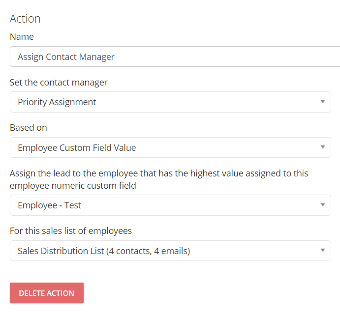The width and height of the screenshot is (340, 316).
Task: Open the Priority Assignment dropdown
Action: point(170,102)
